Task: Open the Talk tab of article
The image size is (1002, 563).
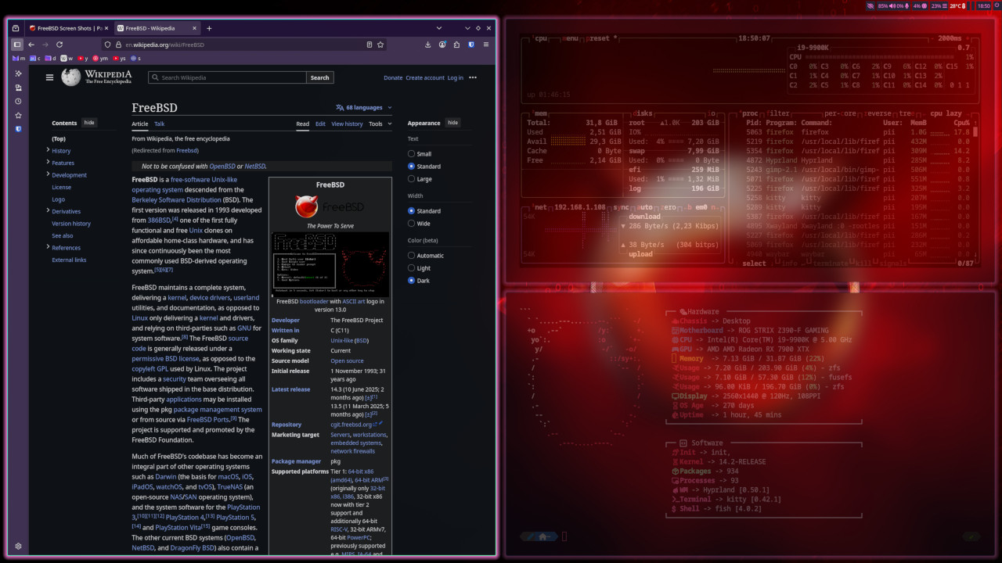Action: pos(159,124)
